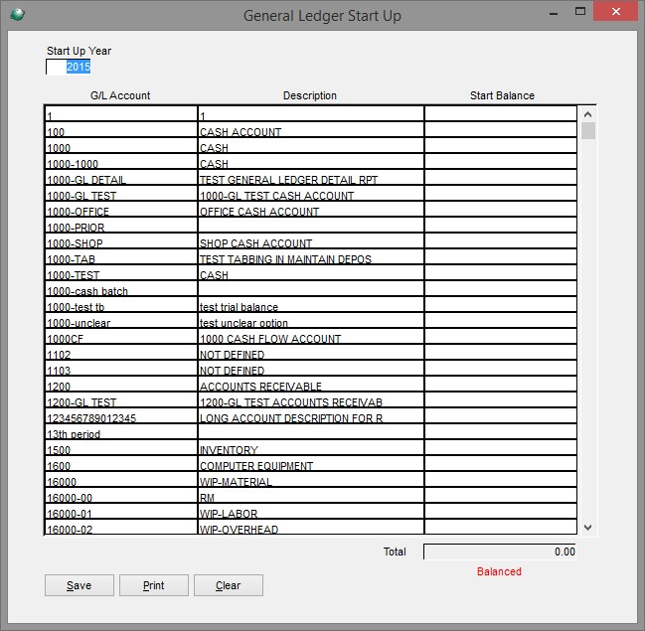Screen dimensions: 645x631
Task: Click the vertical scrollbar thumb in account grid
Action: (588, 130)
